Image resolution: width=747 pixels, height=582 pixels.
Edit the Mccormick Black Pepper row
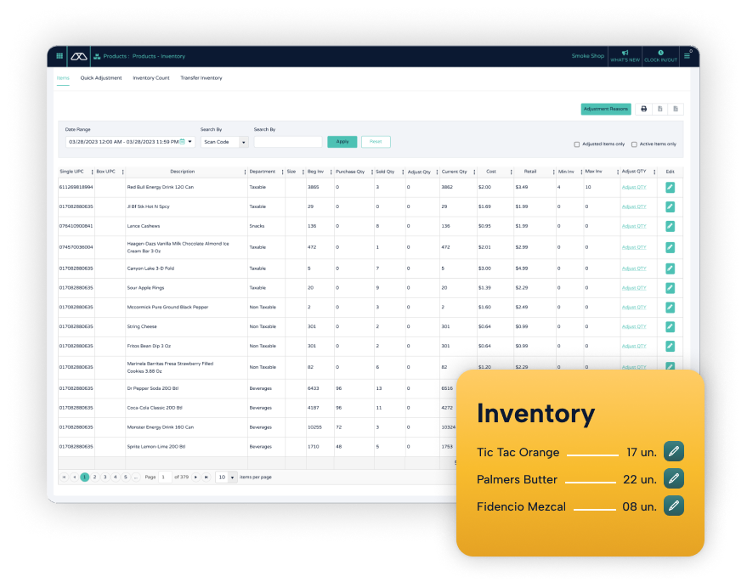click(x=670, y=308)
